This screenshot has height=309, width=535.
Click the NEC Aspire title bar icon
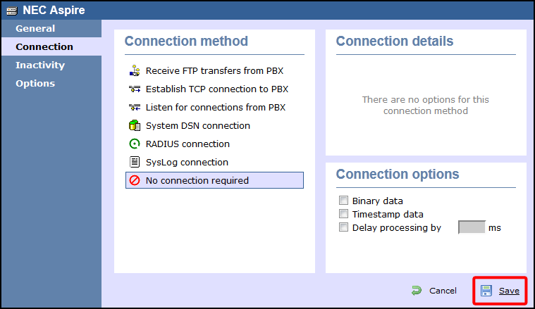pyautogui.click(x=11, y=10)
